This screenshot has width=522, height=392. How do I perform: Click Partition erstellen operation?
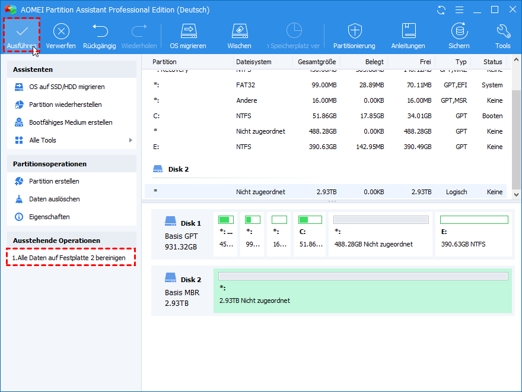54,181
